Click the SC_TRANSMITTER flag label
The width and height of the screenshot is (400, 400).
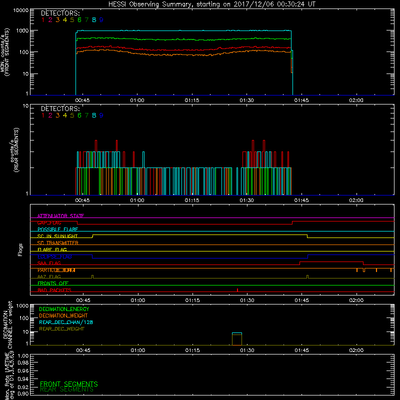pos(58,243)
